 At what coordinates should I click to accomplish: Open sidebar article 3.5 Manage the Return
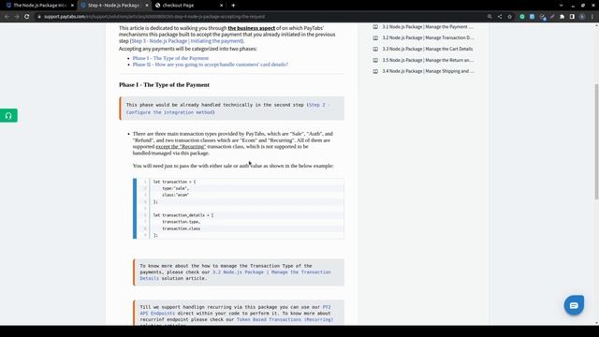(428, 60)
